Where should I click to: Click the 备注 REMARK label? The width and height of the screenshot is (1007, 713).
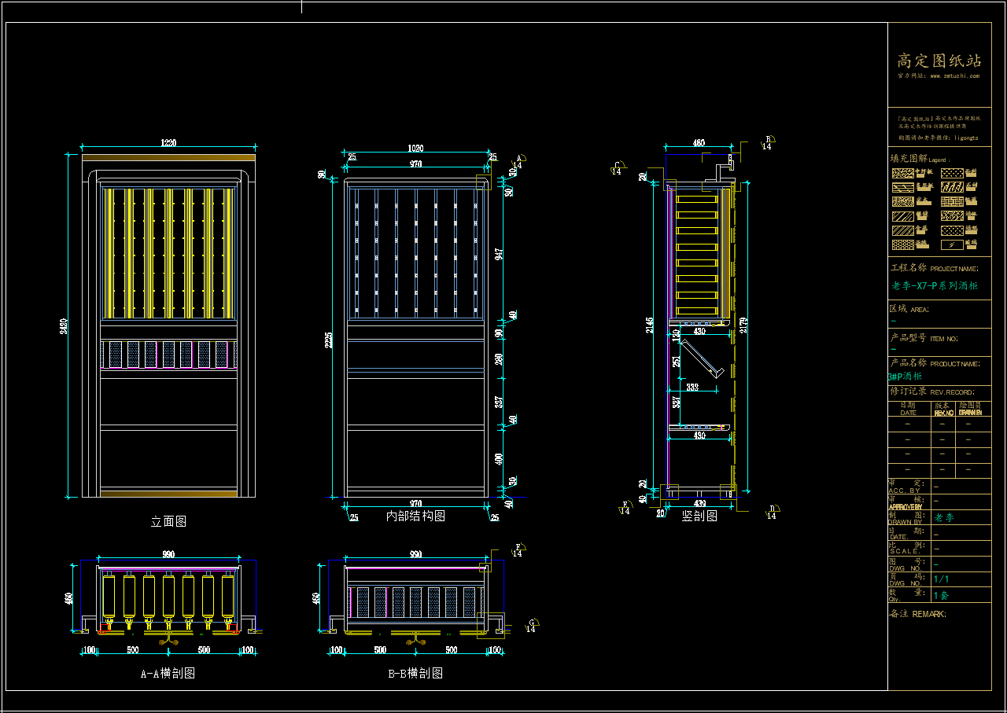[x=917, y=614]
